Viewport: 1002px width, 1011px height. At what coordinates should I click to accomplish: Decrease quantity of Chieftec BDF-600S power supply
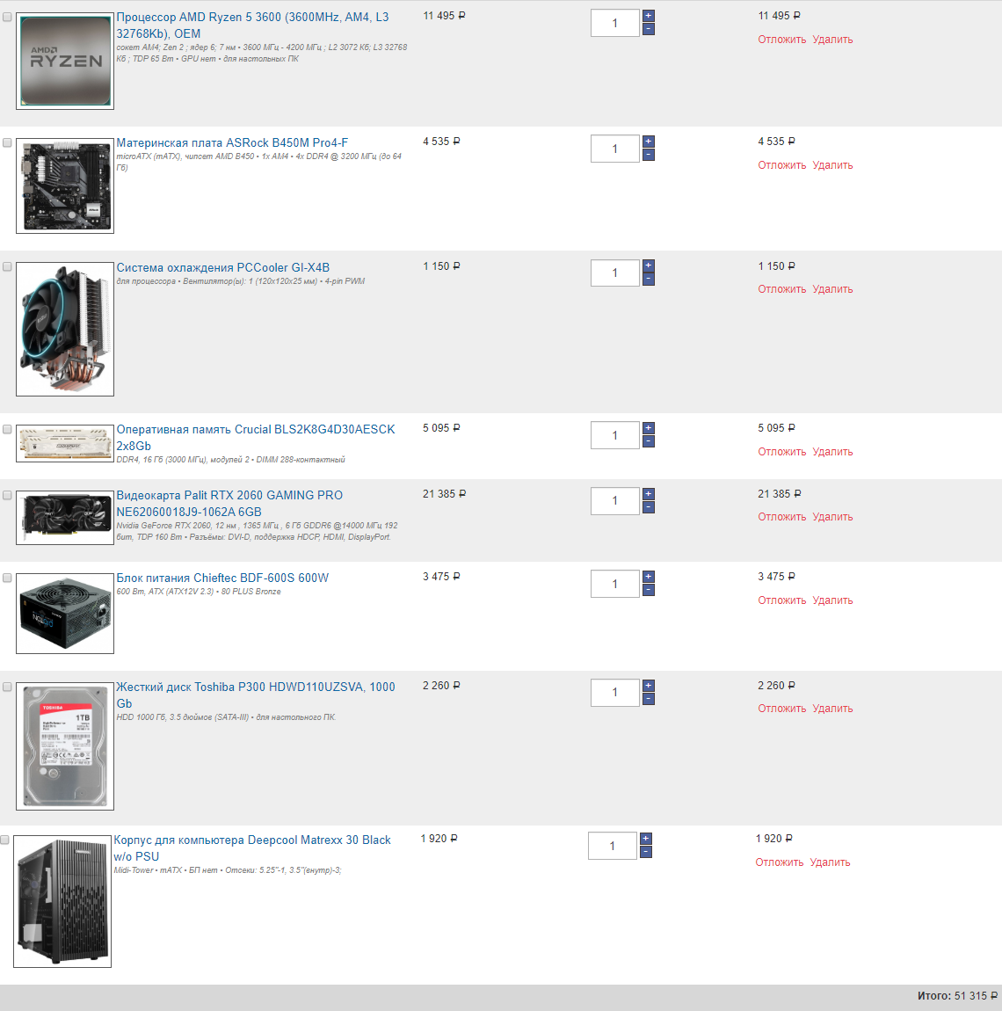pos(648,590)
